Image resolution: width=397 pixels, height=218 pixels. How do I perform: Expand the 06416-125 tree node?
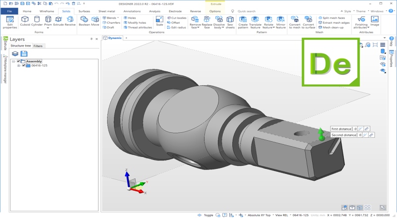click(x=18, y=65)
